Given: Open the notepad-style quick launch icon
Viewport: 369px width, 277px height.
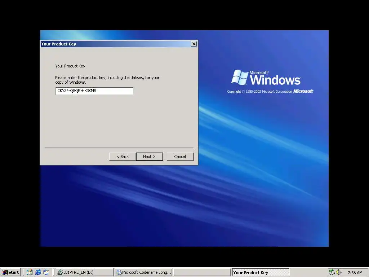Looking at the screenshot, I should pyautogui.click(x=30, y=272).
